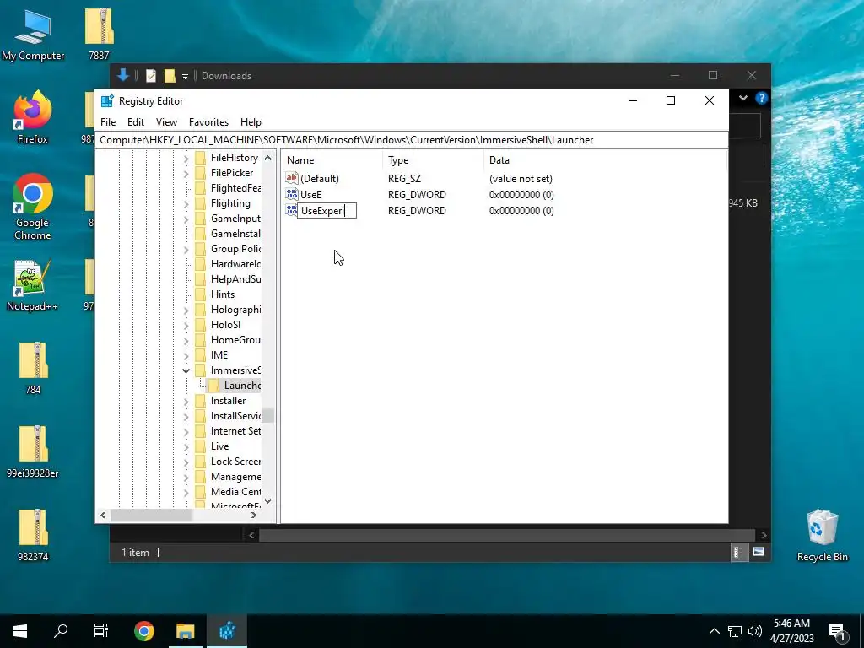Launch Google Chrome desktop shortcut
This screenshot has height=648, width=864.
coord(33,208)
